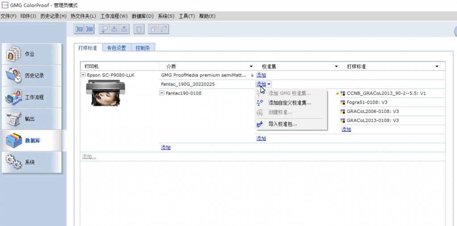The width and height of the screenshot is (457, 226).
Task: Click the GMG ColorProof title bar icon
Action: [x=5, y=5]
